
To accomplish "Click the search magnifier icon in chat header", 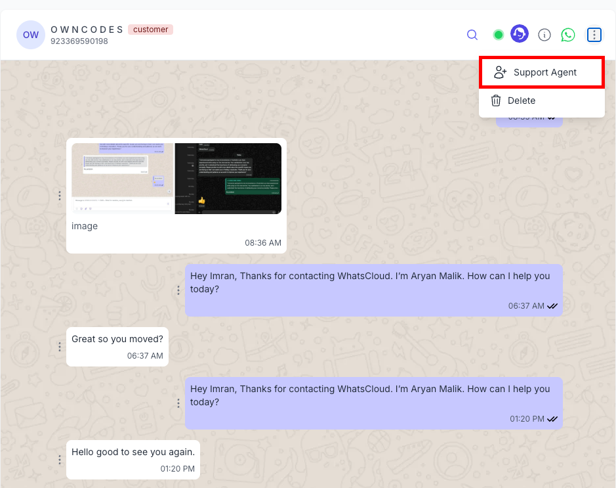I will tap(472, 35).
